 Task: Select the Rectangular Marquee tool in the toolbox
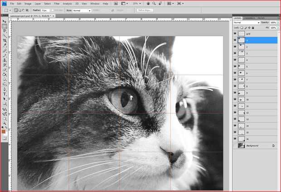click(x=5, y=26)
